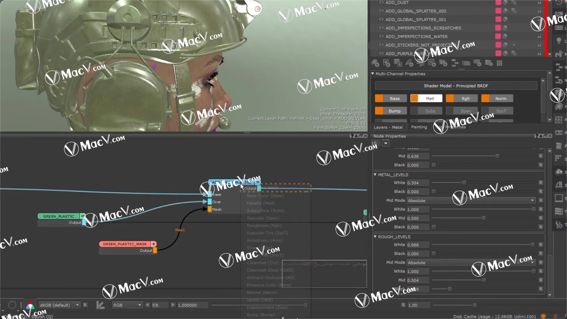Open Mid Mode dropdown in METAL_LEVELS
Image resolution: width=567 pixels, height=319 pixels.
(469, 200)
